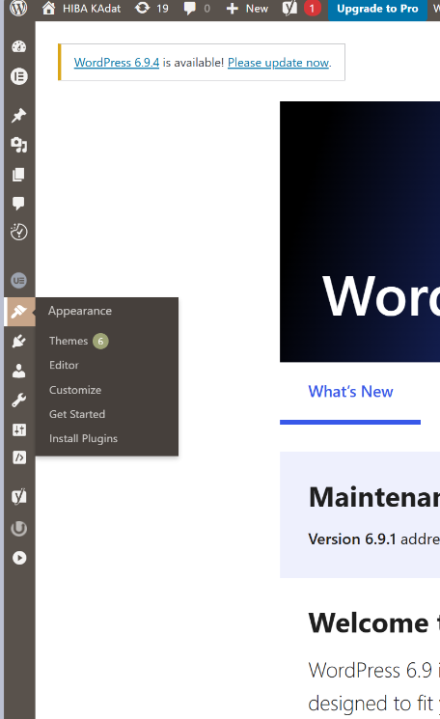
Task: Open the Comments sidebar icon
Action: pos(18,203)
